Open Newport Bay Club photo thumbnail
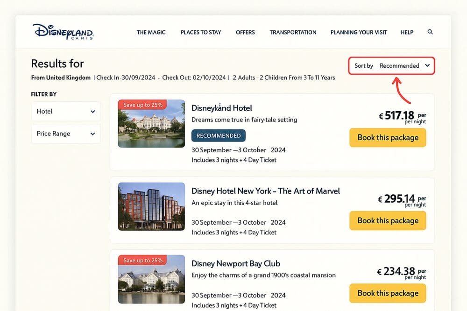The image size is (467, 311). [x=151, y=280]
